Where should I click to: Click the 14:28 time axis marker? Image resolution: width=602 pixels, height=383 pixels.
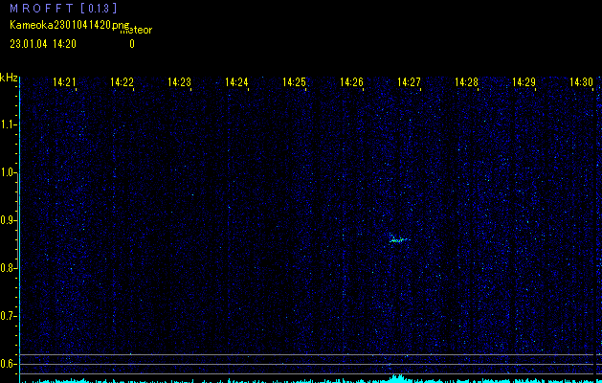point(466,81)
